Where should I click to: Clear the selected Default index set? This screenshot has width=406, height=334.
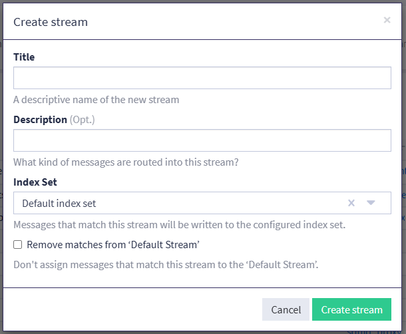pyautogui.click(x=351, y=203)
